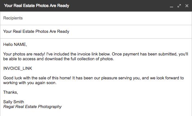Place cursor on the NAME placeholder
This screenshot has width=192, height=116.
coord(20,45)
